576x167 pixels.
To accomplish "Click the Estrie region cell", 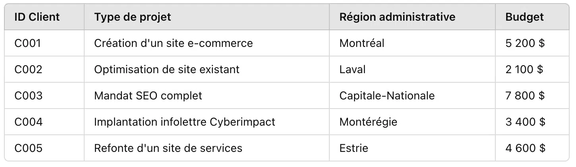I will 412,148.
